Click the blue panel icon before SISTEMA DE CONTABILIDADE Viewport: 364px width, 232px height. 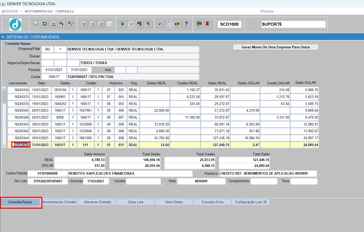point(3,37)
